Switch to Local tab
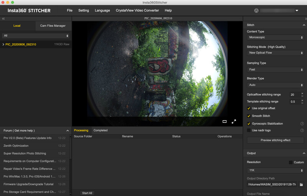The height and width of the screenshot is (196, 307). coord(17,26)
